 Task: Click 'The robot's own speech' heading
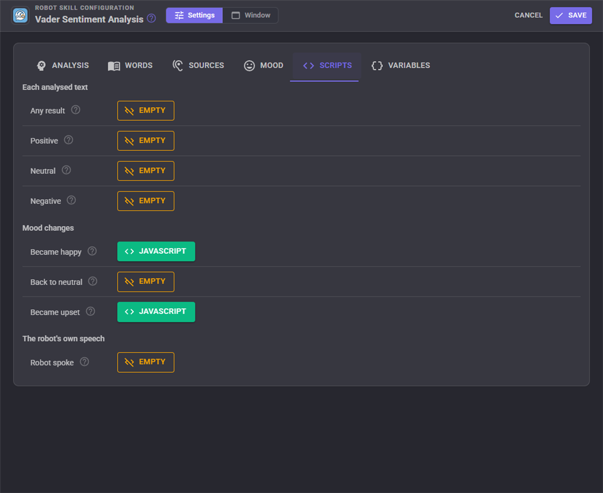point(64,339)
